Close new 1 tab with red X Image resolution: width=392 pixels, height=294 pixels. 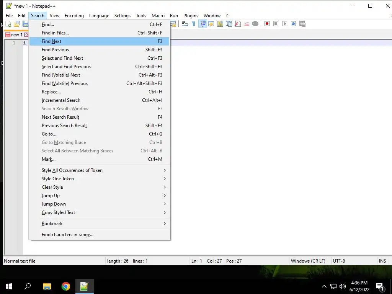26,35
